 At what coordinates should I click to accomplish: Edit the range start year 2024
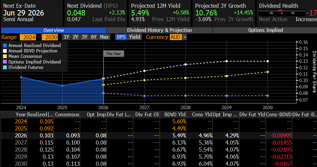point(26,37)
